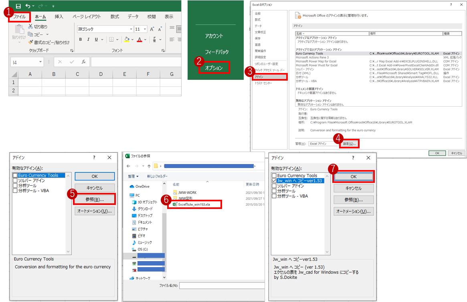Click OK in the add-in dialog listing Jw_win
The image size is (467, 302).
coord(354,176)
